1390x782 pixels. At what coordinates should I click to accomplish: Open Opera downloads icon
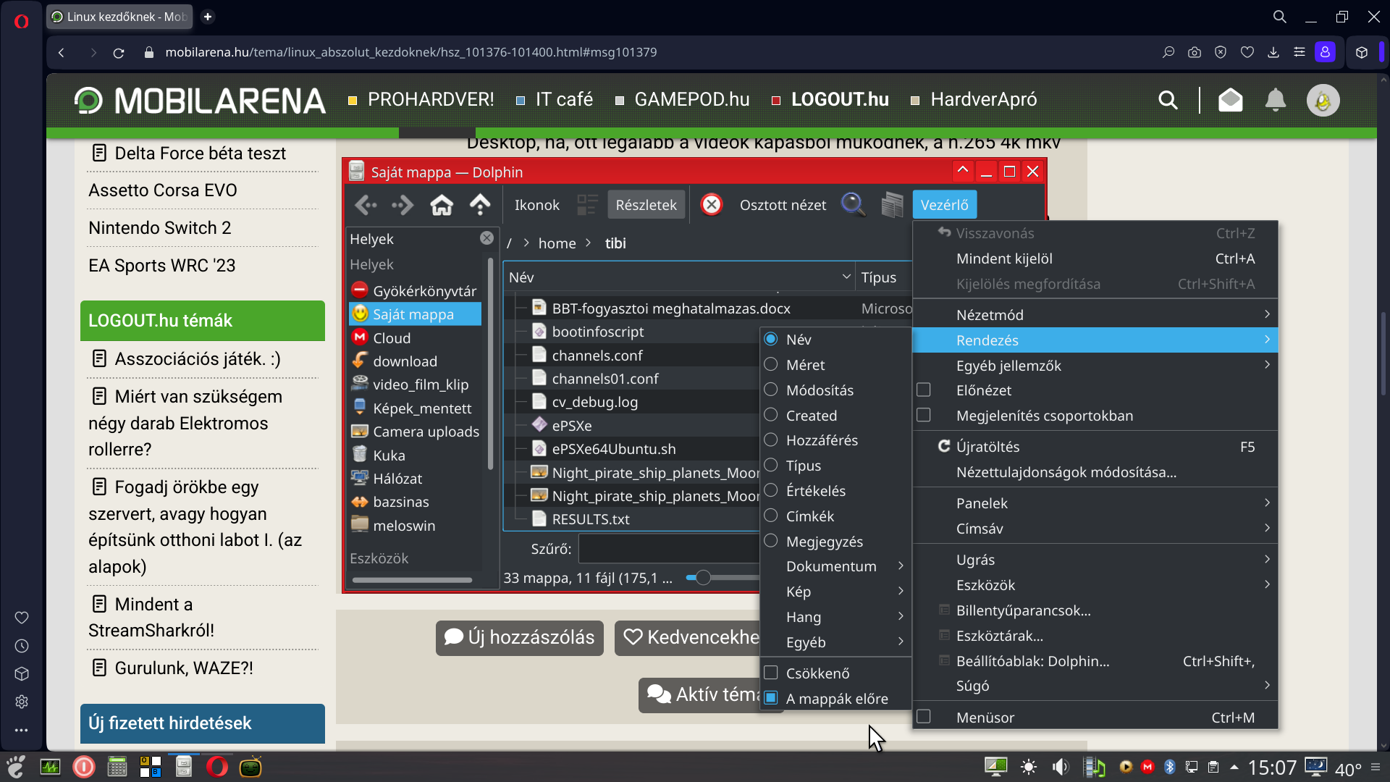pyautogui.click(x=1273, y=53)
